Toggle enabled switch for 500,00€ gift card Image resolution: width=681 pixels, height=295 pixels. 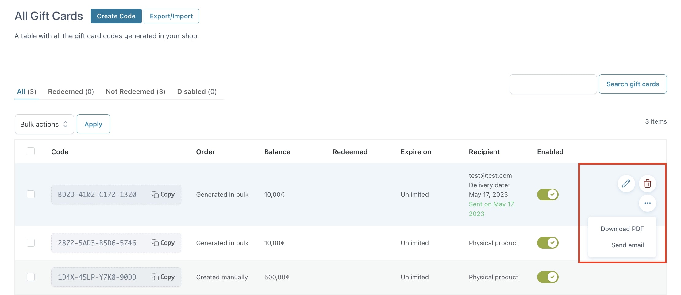(548, 277)
